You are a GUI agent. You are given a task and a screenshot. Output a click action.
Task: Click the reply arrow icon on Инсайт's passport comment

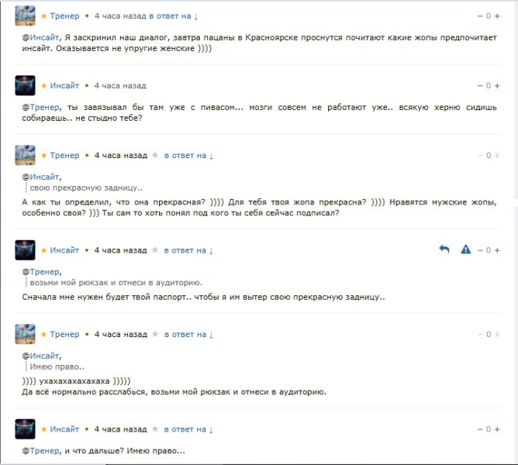click(x=444, y=250)
